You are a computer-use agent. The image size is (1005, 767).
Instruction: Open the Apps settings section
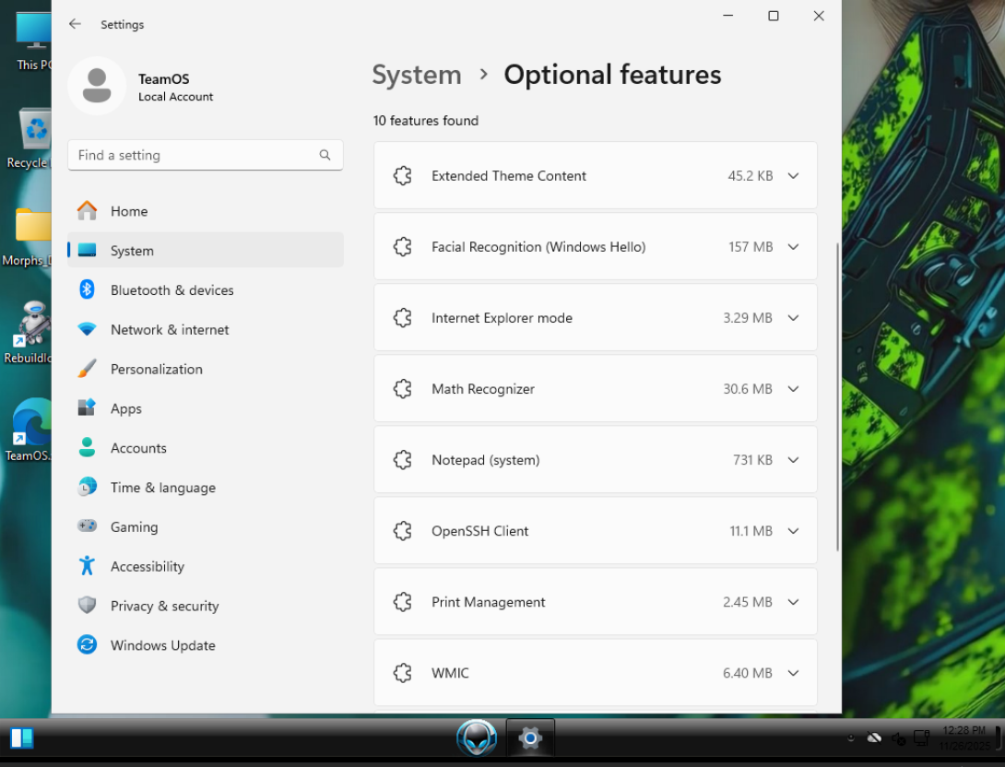126,408
